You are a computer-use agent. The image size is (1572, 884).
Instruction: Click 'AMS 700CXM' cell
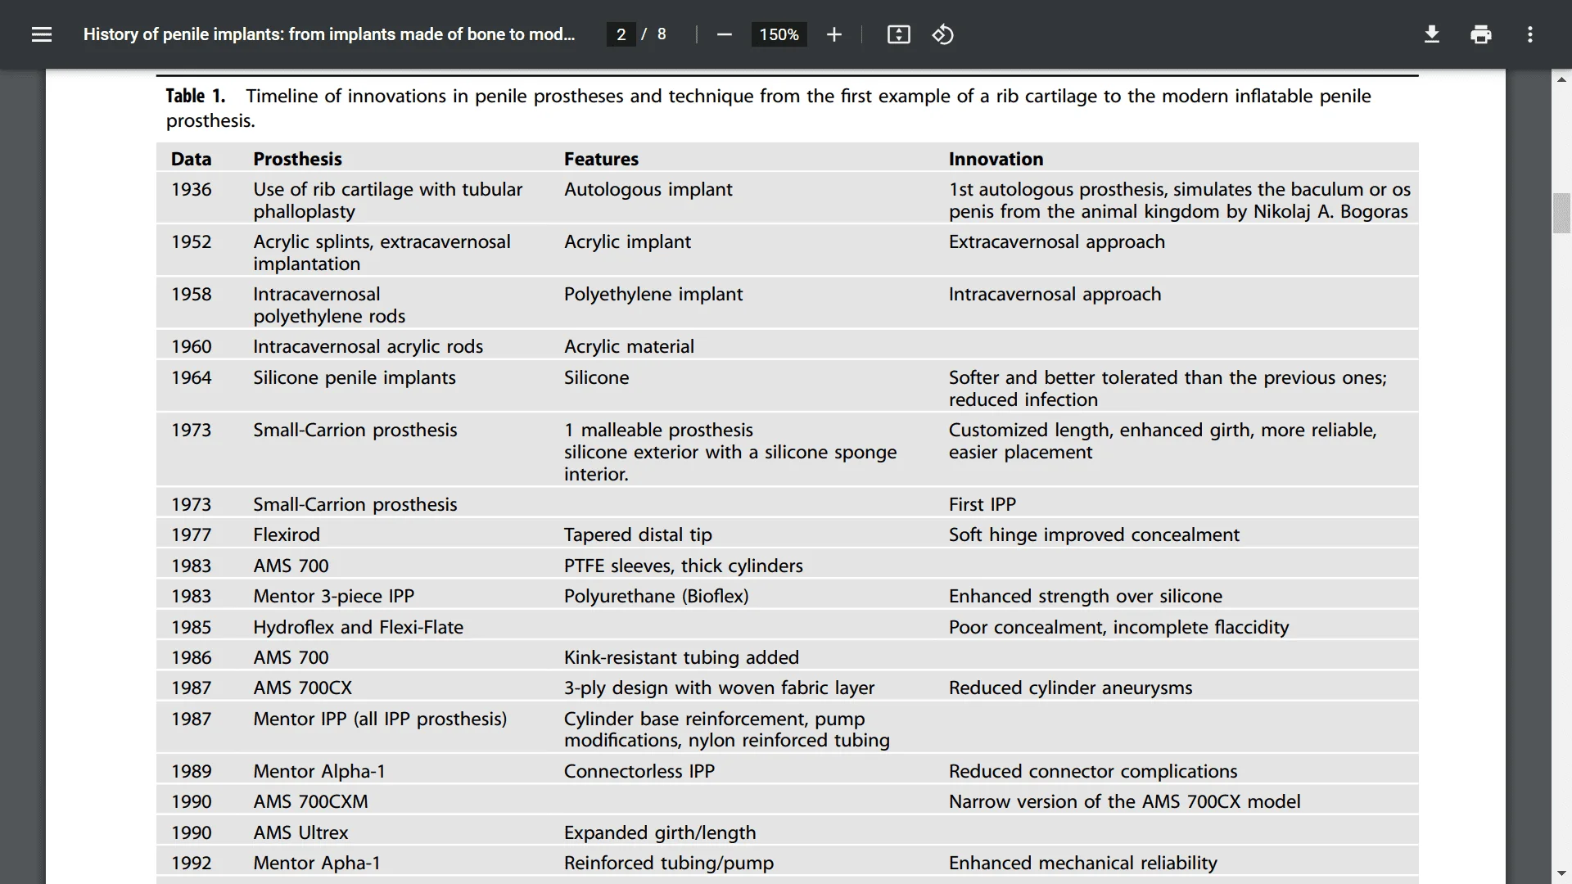(x=310, y=801)
